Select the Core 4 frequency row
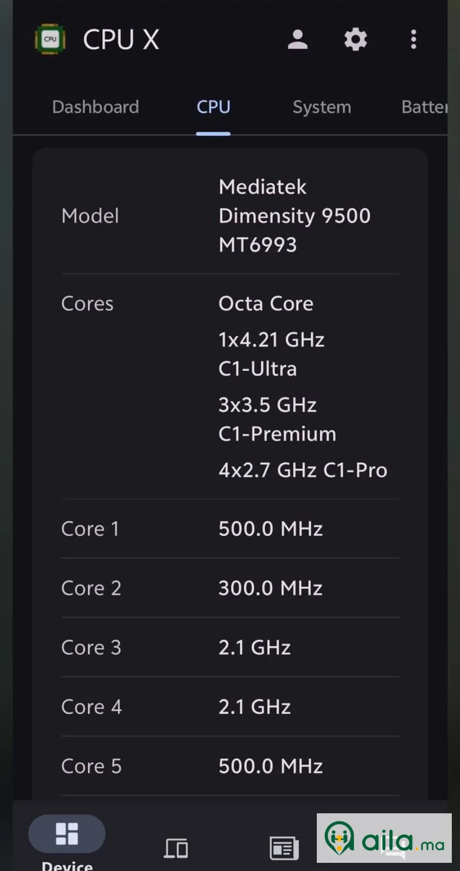 (230, 707)
